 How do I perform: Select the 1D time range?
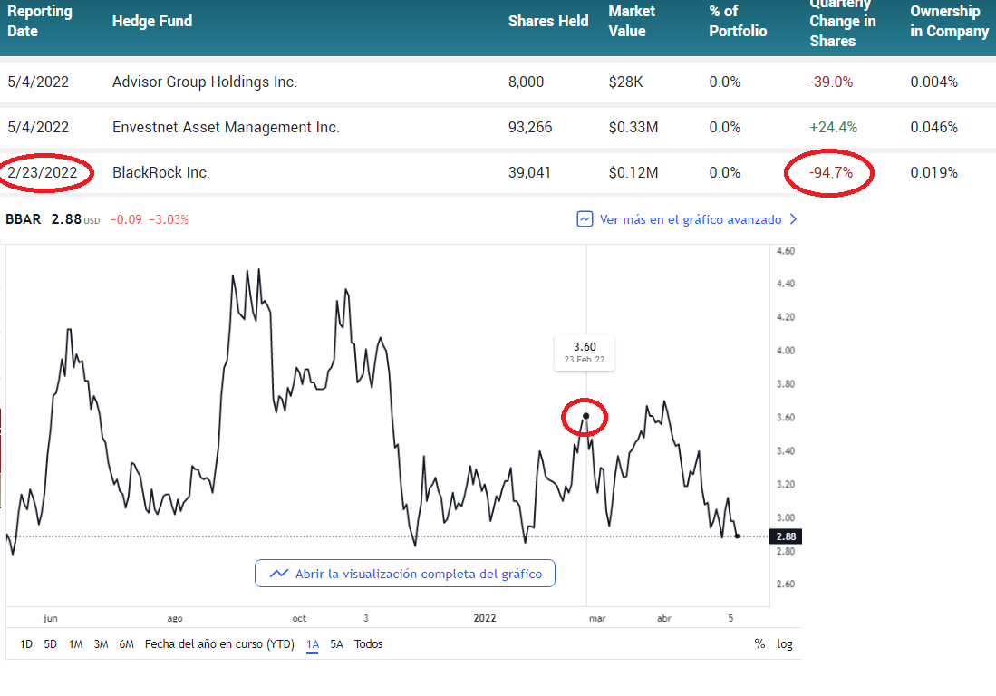[x=26, y=644]
